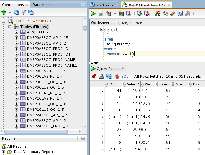Image resolution: width=205 pixels, height=155 pixels.
Task: Apply filter using the funnel icon
Action: (23, 12)
